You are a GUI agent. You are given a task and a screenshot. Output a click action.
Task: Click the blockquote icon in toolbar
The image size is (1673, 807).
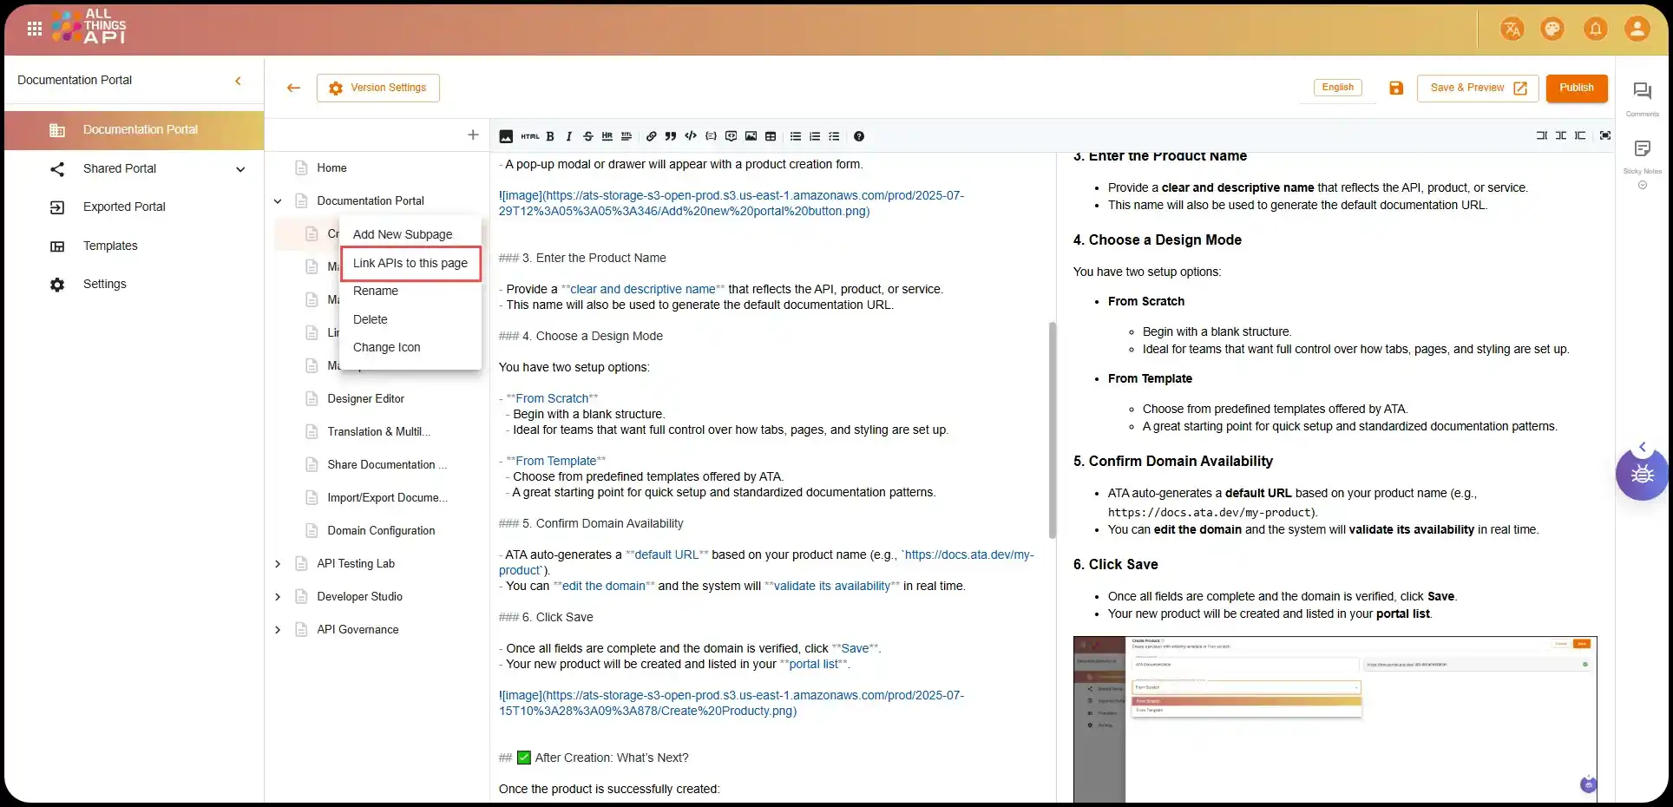pyautogui.click(x=671, y=136)
